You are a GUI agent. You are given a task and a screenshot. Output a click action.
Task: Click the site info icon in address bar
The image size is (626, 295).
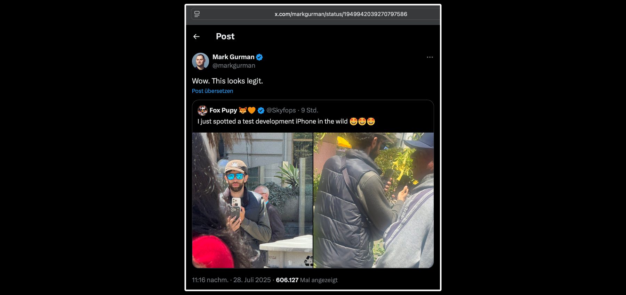(197, 14)
